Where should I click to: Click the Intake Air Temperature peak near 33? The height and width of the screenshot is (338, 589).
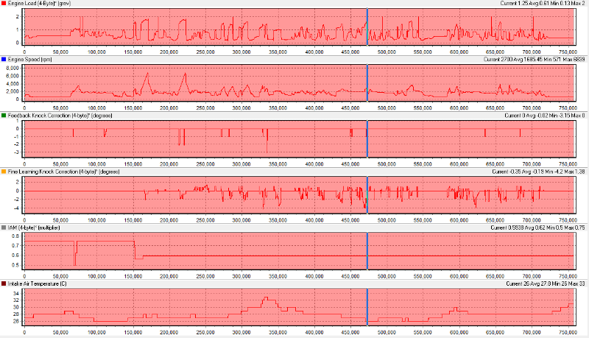[x=267, y=299]
